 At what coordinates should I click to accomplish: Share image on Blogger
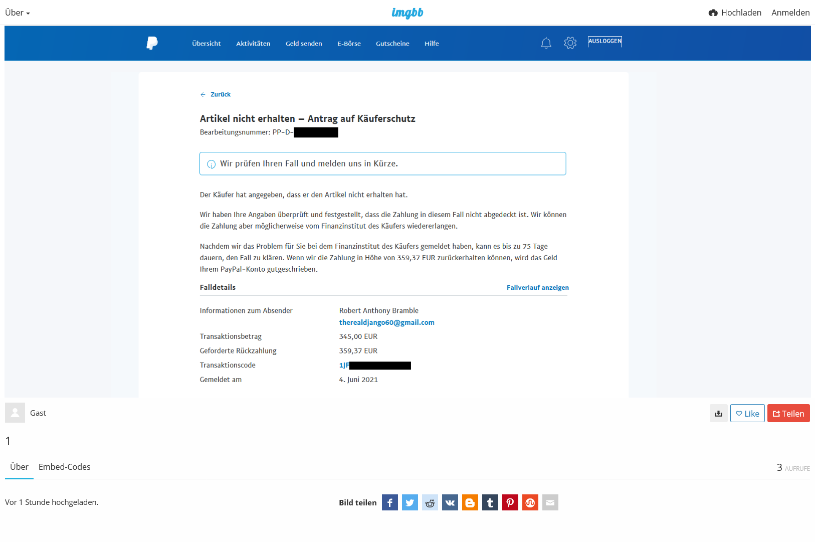coord(470,502)
